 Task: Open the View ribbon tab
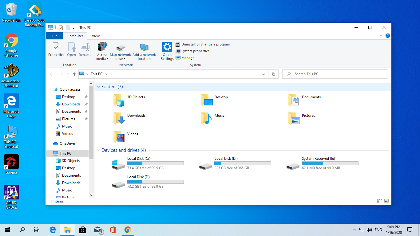(96, 36)
